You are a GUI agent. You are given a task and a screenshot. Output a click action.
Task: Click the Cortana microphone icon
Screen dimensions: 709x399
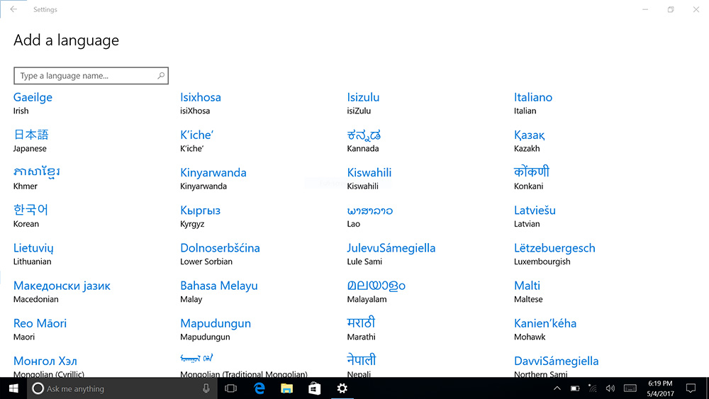pos(206,388)
